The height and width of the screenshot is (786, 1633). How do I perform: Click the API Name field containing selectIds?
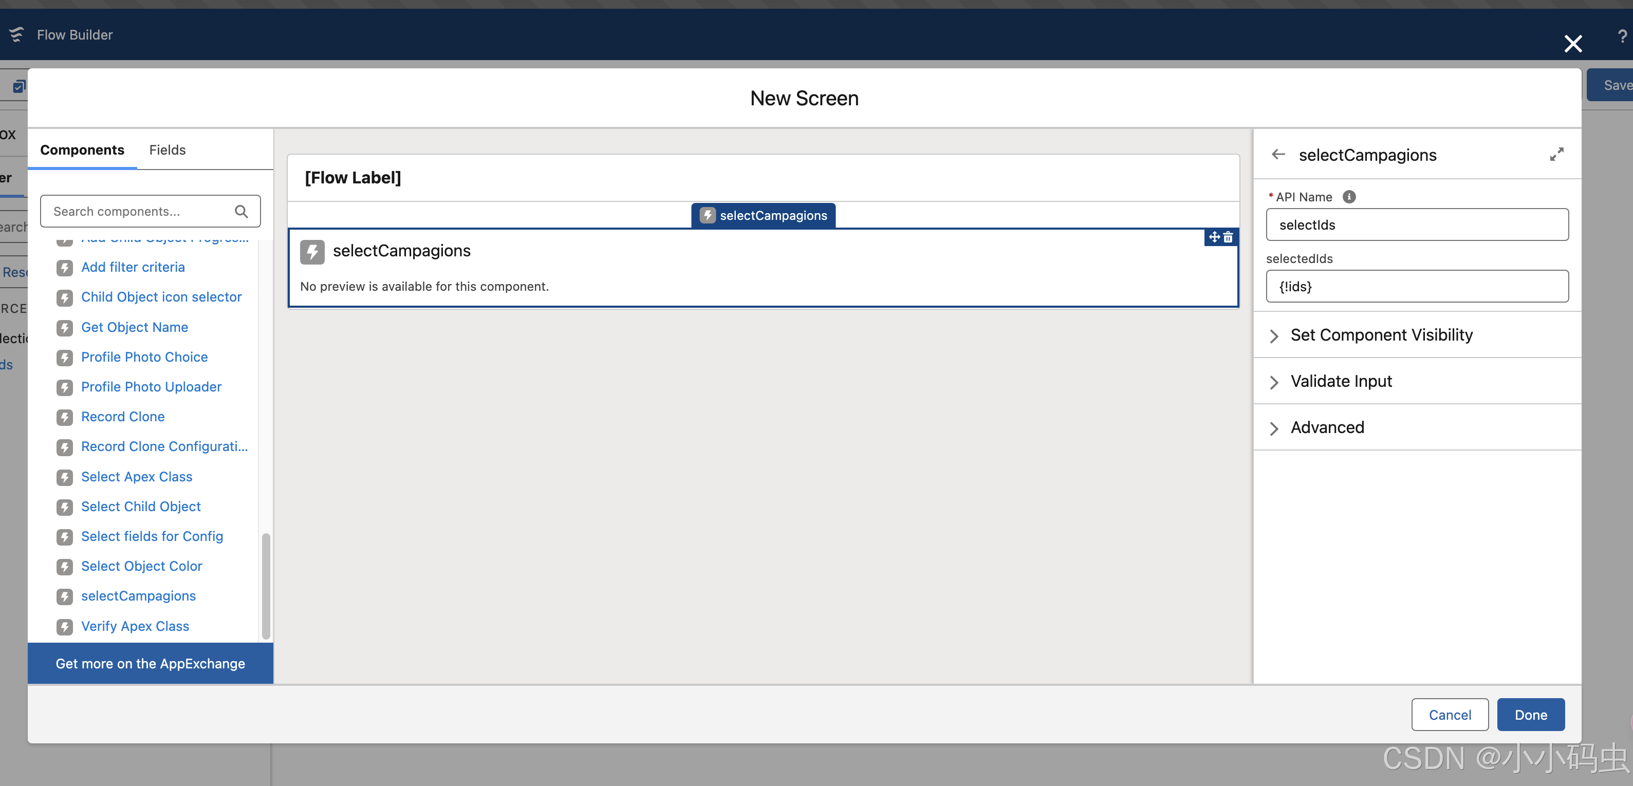coord(1417,225)
